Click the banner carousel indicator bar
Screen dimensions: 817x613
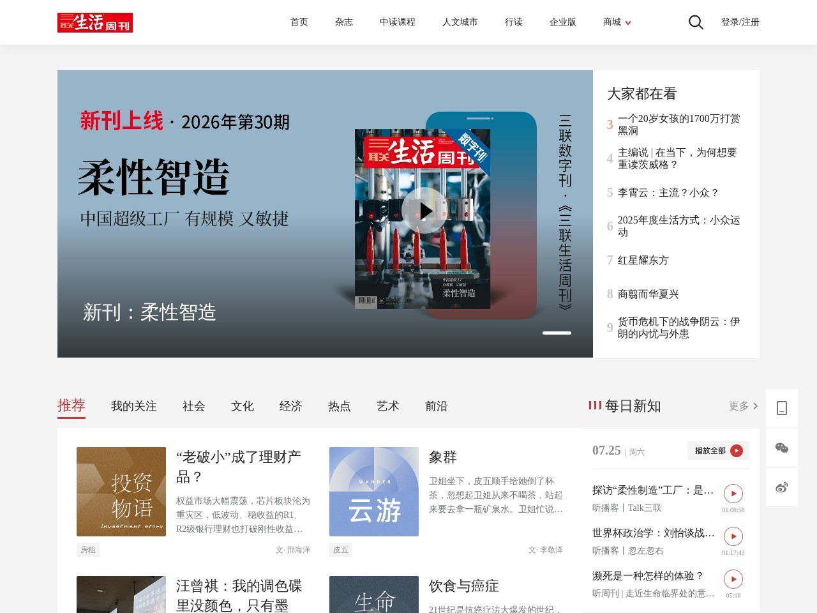[x=557, y=333]
